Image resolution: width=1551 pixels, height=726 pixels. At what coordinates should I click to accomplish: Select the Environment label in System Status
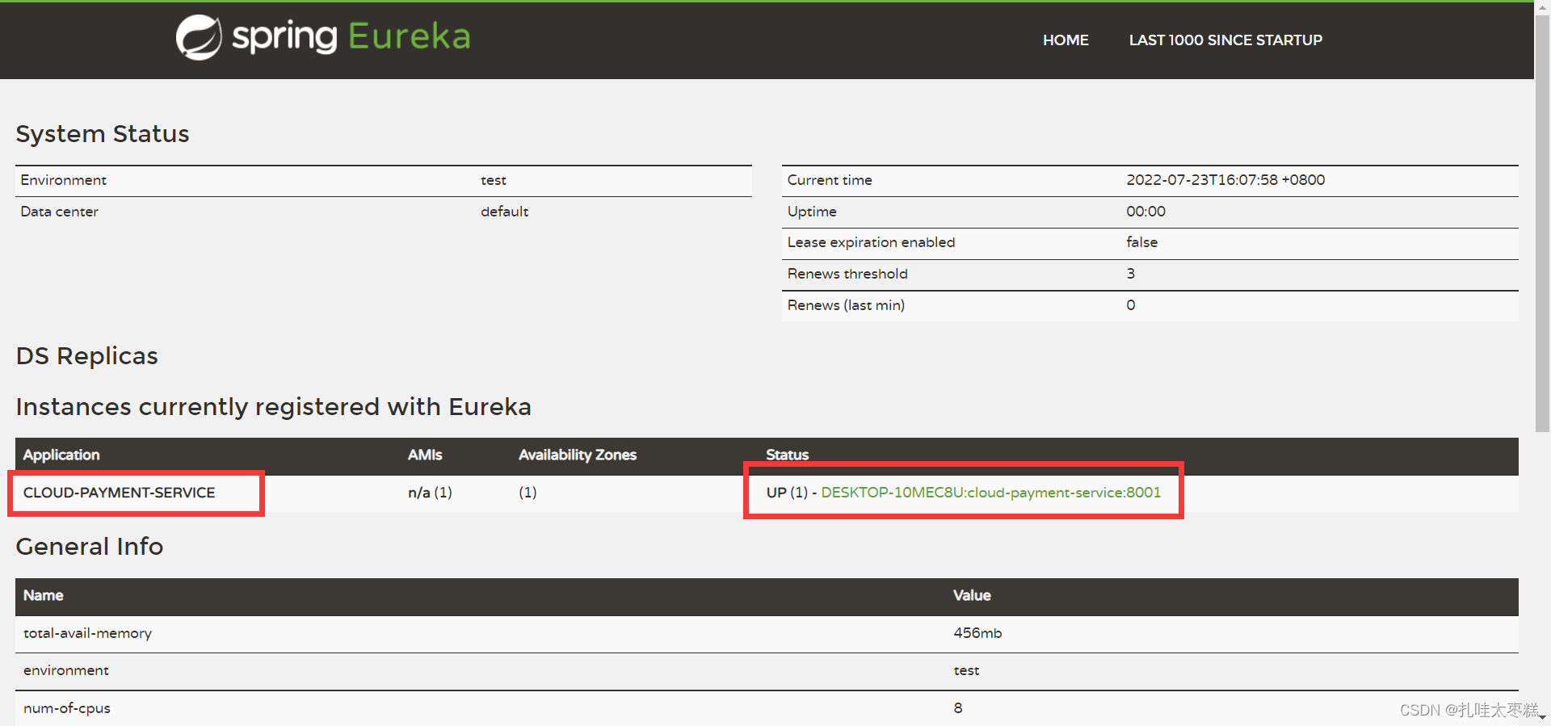tap(64, 180)
